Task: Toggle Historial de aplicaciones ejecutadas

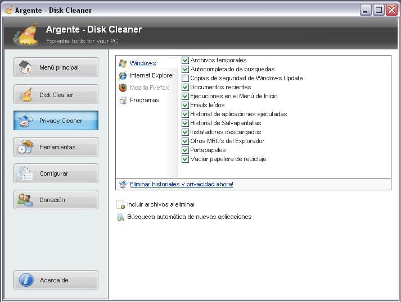Action: pyautogui.click(x=185, y=114)
